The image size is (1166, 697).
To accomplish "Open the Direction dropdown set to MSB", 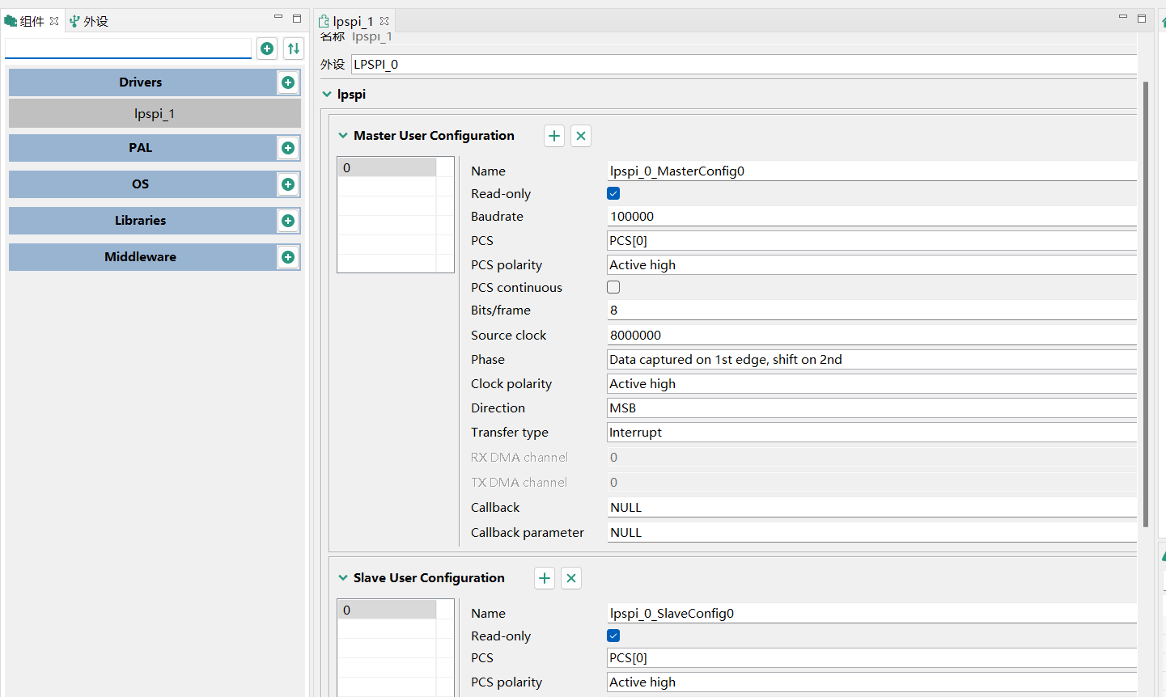I will (x=872, y=408).
